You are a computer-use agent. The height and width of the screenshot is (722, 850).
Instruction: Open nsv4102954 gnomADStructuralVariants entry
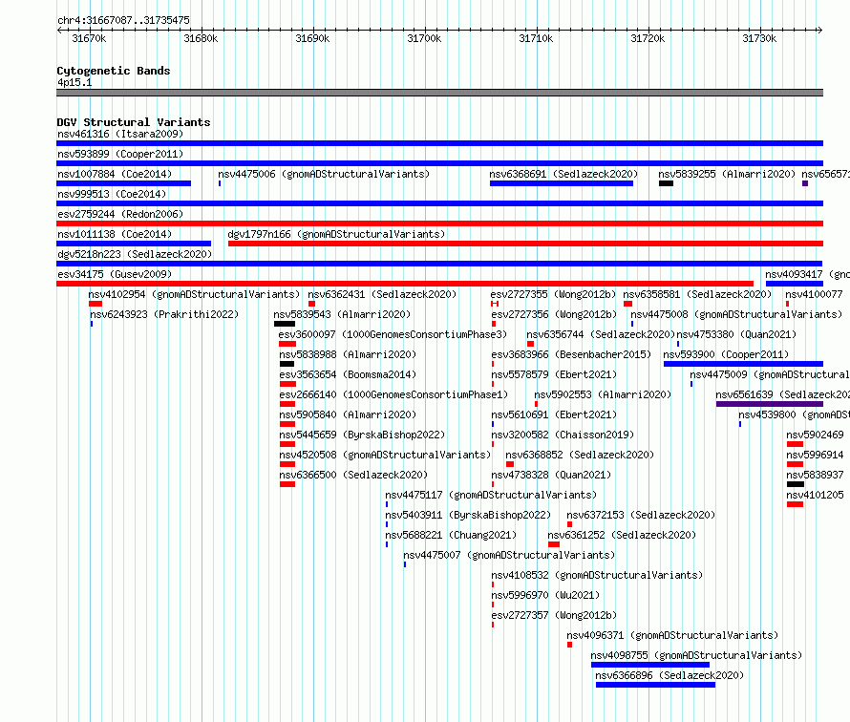tap(194, 294)
